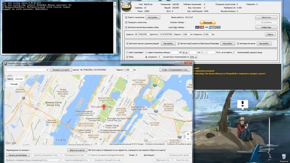Click the Инвентарь button
Screen dimensions: 290x163
(266, 27)
